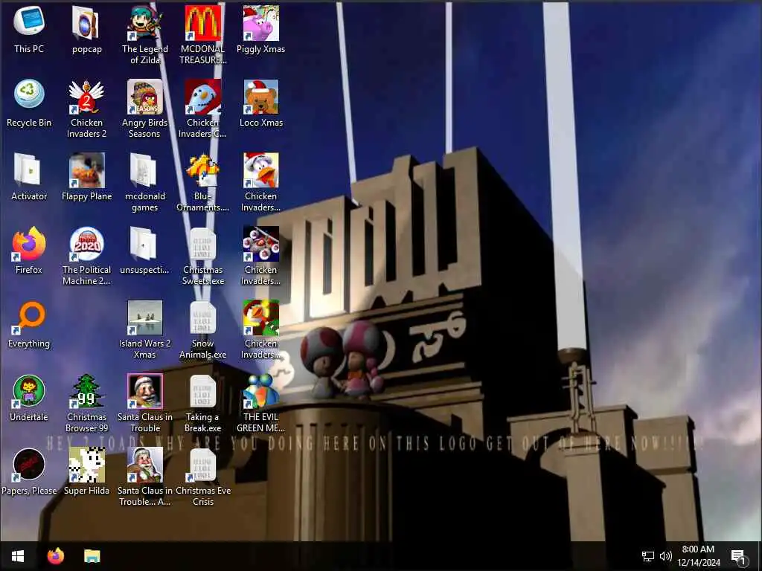Select the Blue Ornaments icon
This screenshot has height=571, width=762.
point(202,170)
